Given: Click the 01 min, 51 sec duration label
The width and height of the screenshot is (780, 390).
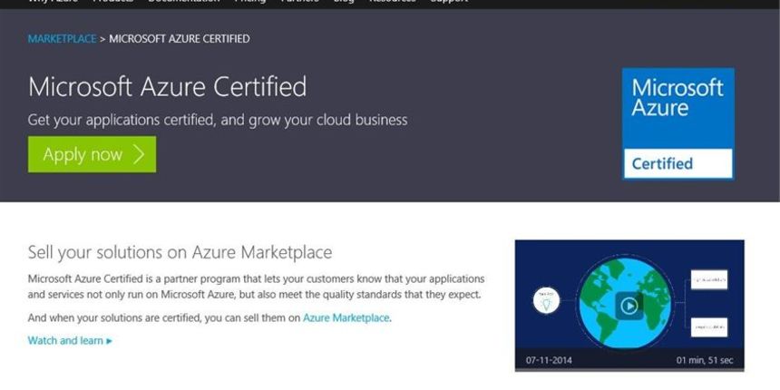Looking at the screenshot, I should click(x=705, y=360).
